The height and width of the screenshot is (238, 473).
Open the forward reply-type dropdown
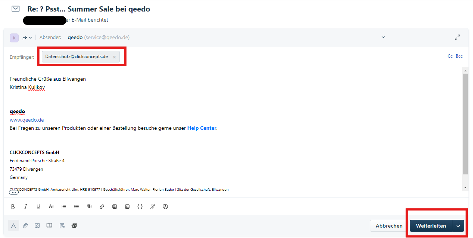coord(27,38)
